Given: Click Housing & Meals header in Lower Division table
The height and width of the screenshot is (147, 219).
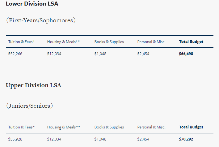Looking at the screenshot, I should (63, 42).
